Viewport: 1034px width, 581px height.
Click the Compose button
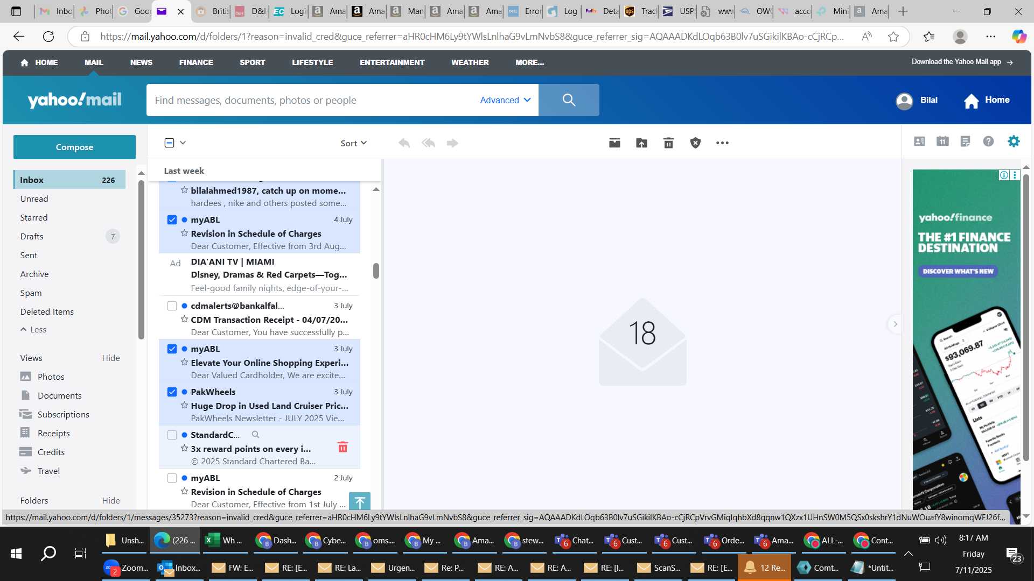click(x=74, y=147)
